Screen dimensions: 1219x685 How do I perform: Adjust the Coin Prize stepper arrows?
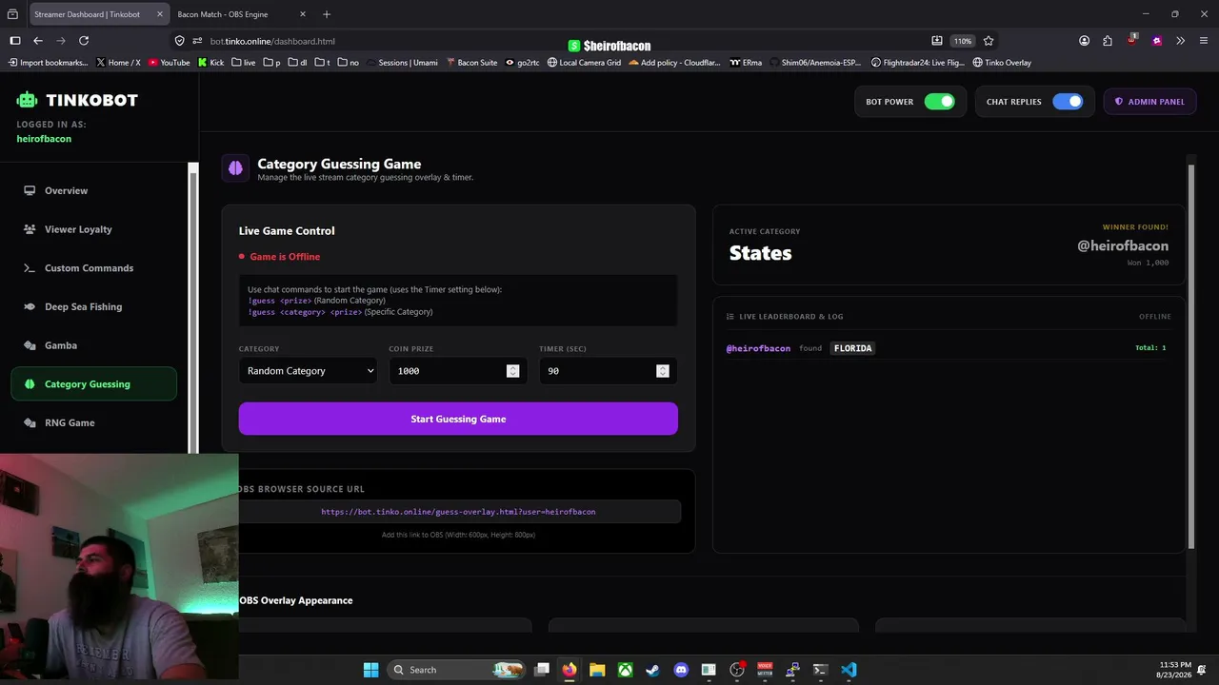(512, 371)
